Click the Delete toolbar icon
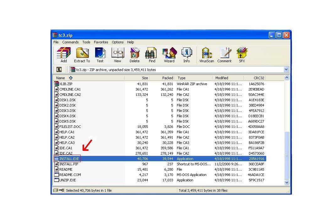The image size is (335, 198). 135,55
